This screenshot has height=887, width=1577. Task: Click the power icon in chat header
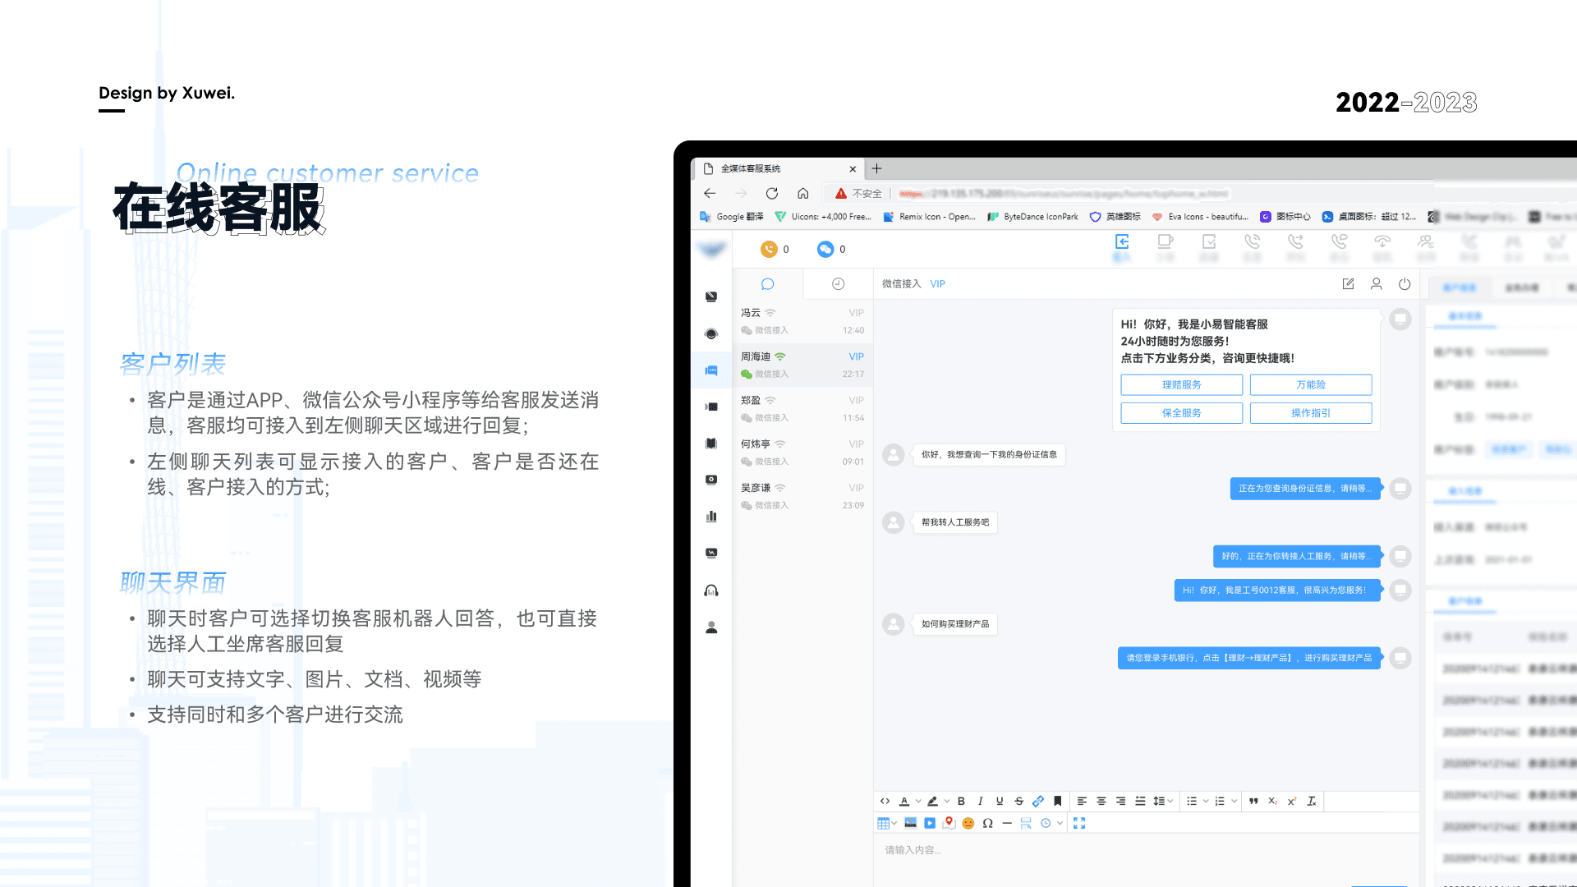[1405, 284]
